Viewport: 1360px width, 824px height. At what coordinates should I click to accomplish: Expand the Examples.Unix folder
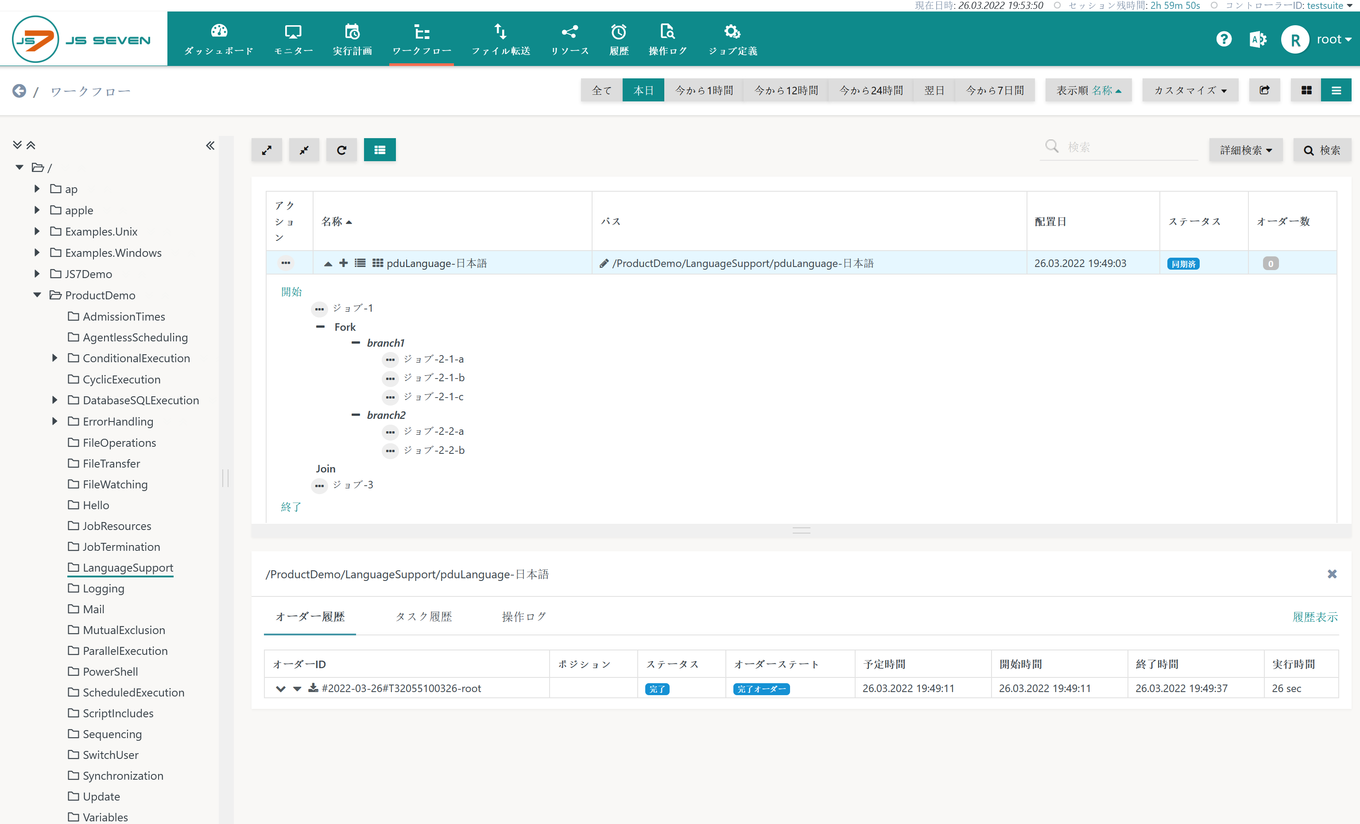coord(37,231)
